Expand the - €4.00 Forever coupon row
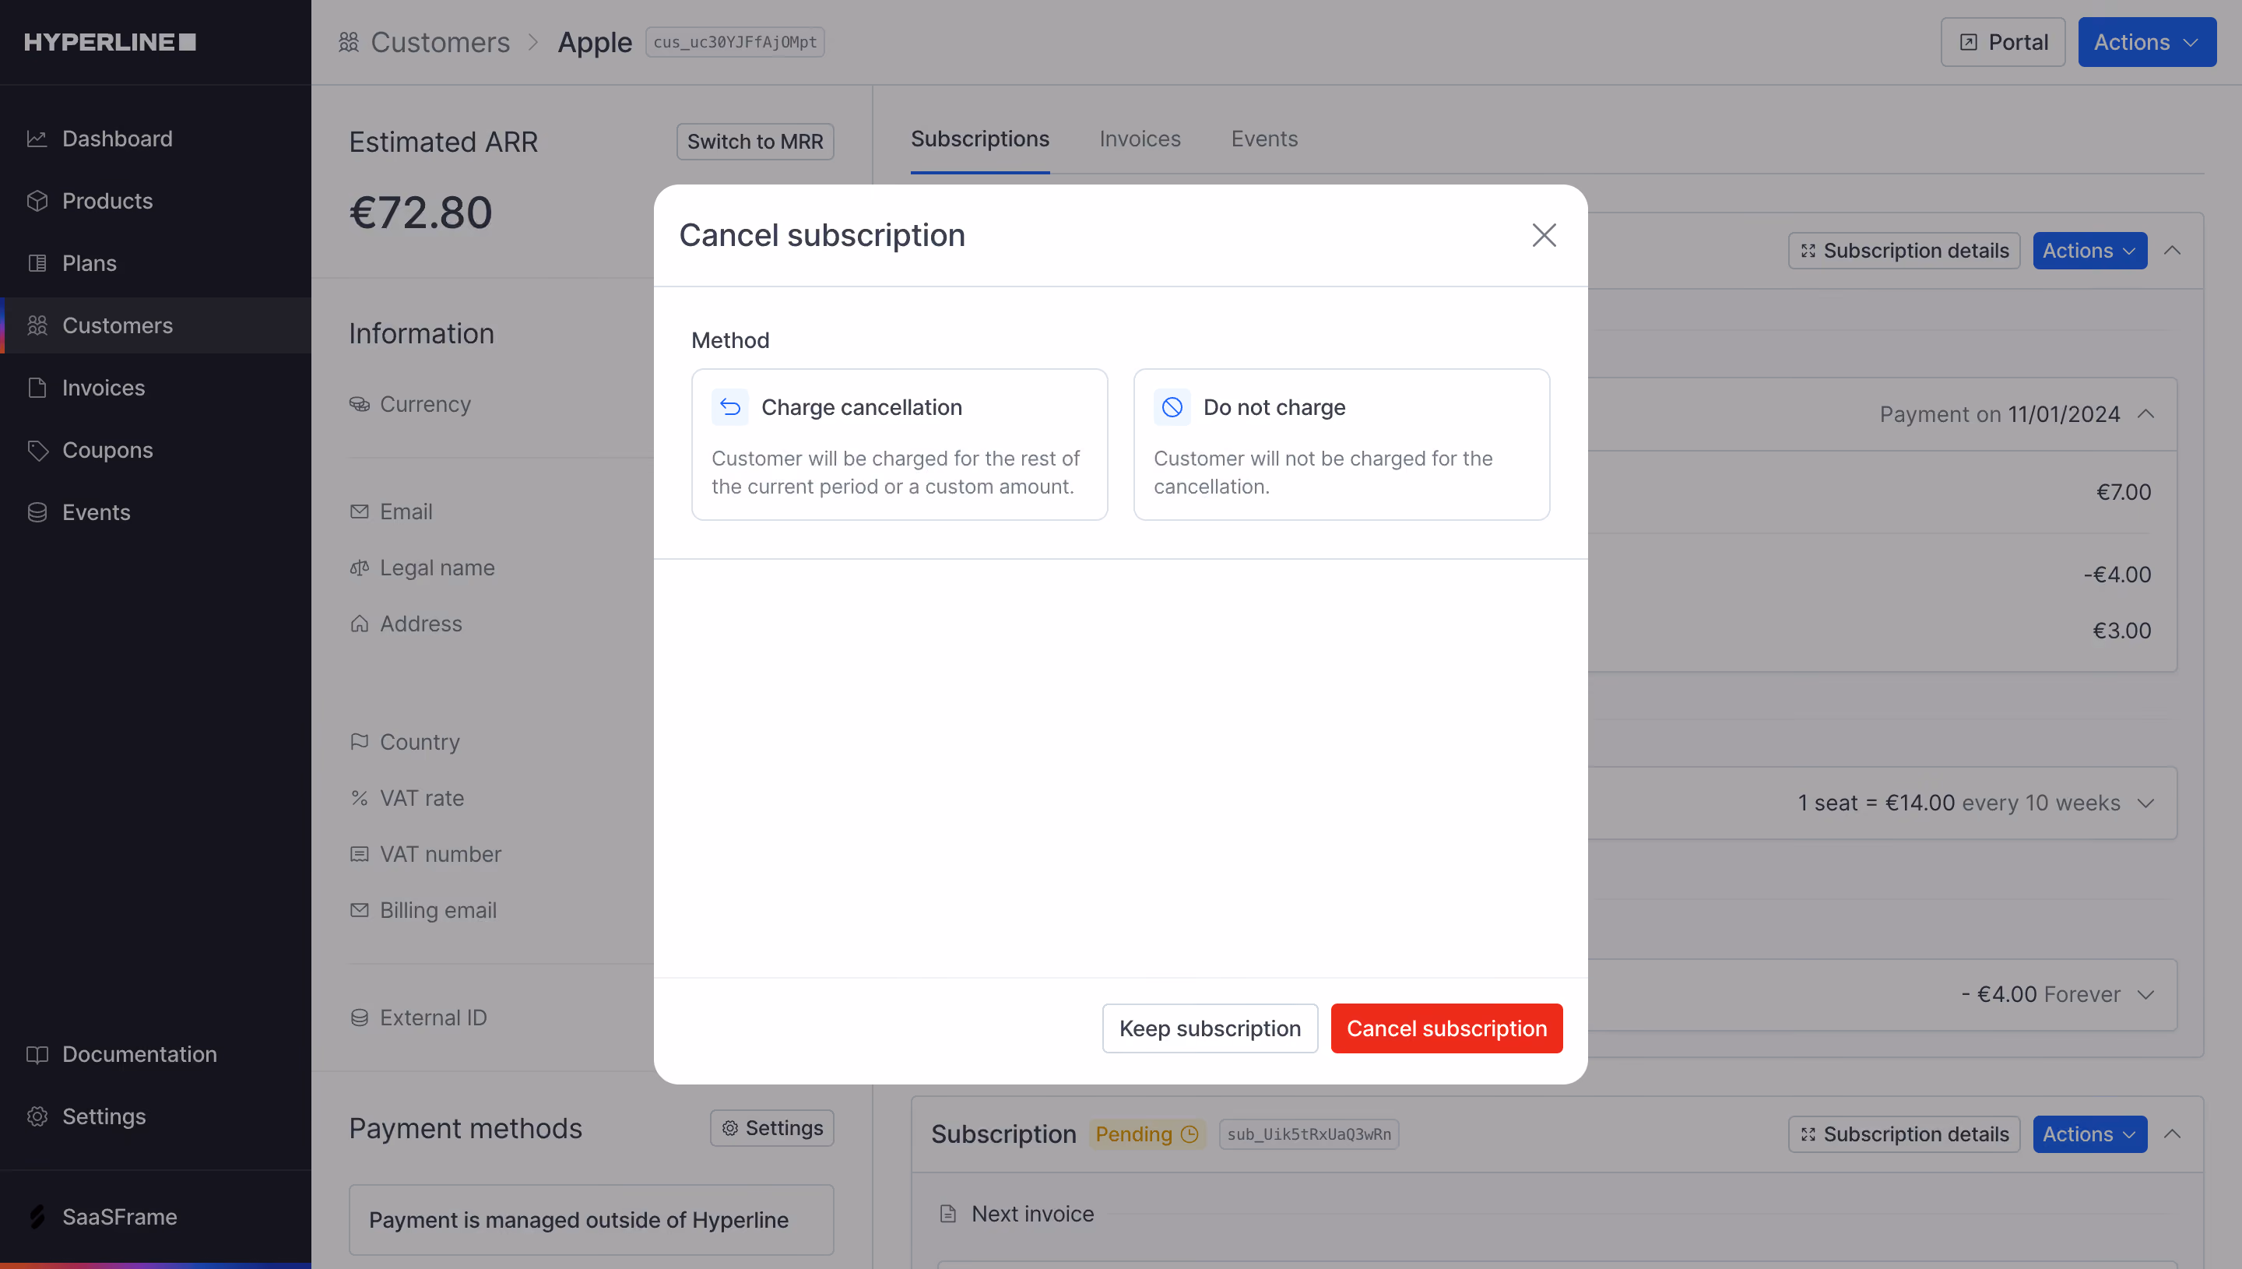Image resolution: width=2242 pixels, height=1269 pixels. pos(2146,994)
